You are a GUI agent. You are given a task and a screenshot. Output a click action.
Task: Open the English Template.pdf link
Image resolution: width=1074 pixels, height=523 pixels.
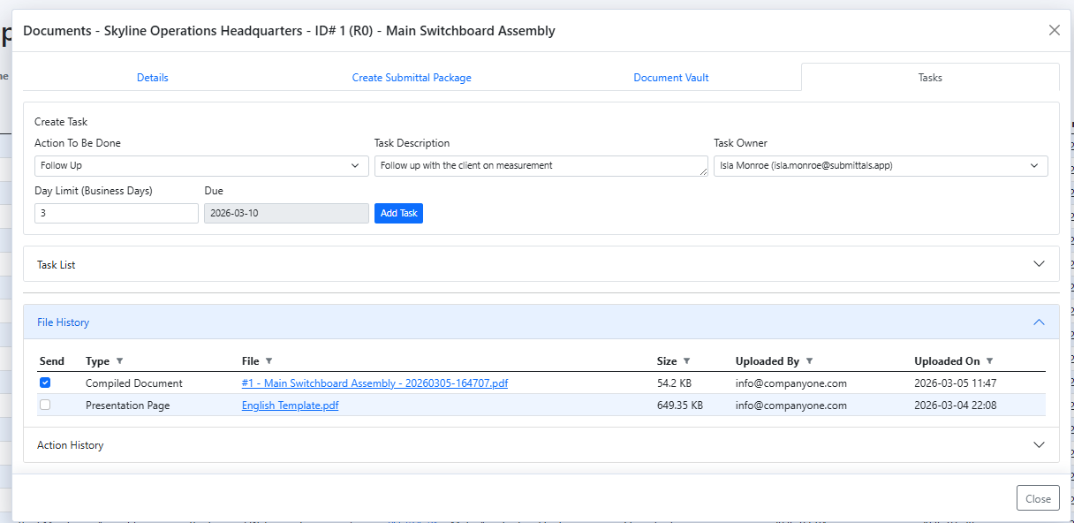(290, 406)
